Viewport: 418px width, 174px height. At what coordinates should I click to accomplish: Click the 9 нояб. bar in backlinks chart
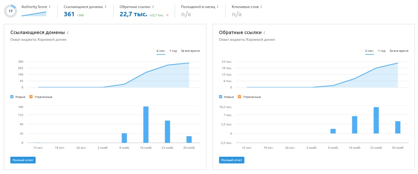tap(333, 131)
